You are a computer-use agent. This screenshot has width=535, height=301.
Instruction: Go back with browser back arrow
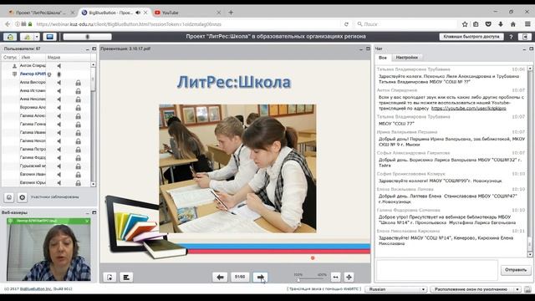[x=8, y=24]
